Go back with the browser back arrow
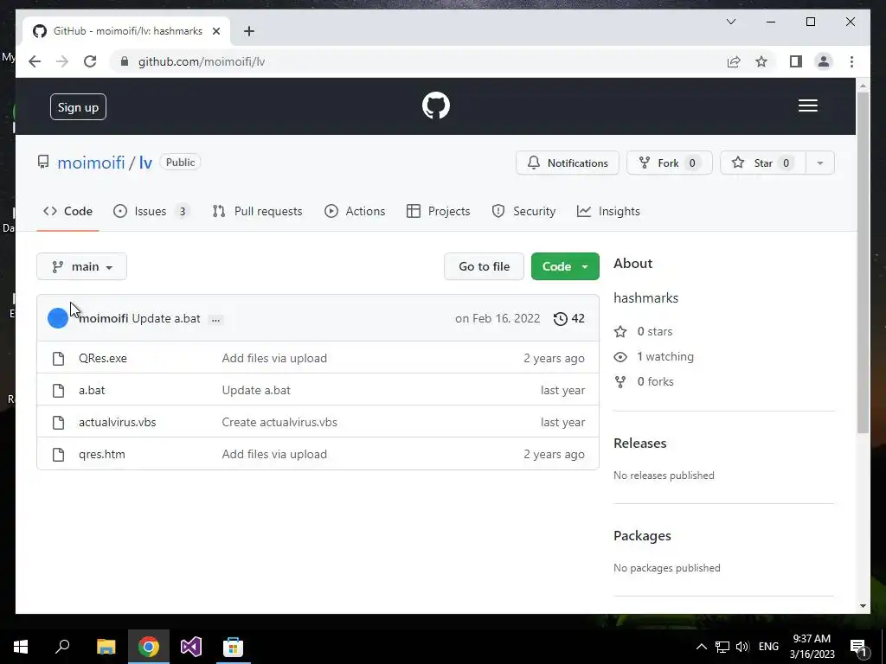 coord(35,61)
